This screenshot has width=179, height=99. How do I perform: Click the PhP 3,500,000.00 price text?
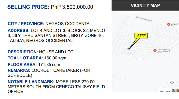point(72,7)
